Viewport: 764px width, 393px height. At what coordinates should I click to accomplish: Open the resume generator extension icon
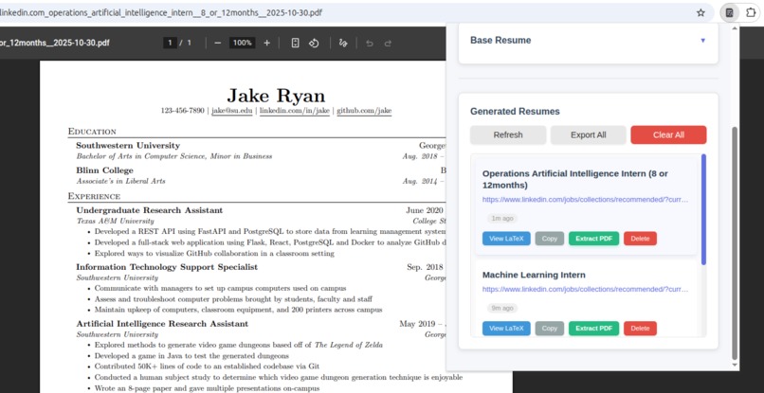pyautogui.click(x=730, y=12)
